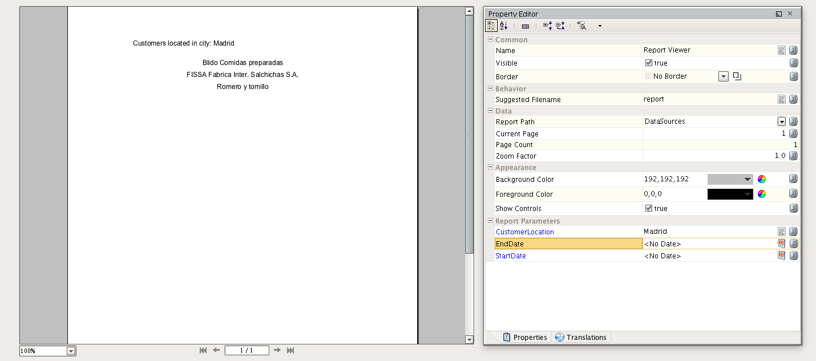This screenshot has height=361, width=816.
Task: Uncheck the Visible property checkbox
Action: 648,63
